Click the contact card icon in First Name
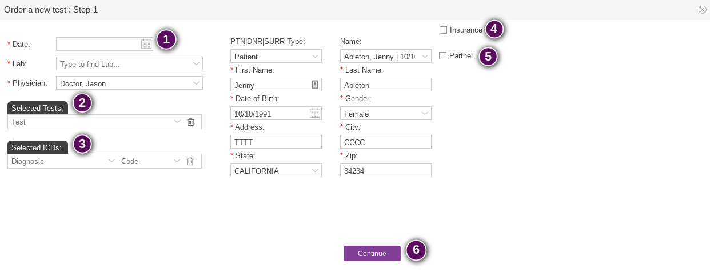 pos(315,85)
